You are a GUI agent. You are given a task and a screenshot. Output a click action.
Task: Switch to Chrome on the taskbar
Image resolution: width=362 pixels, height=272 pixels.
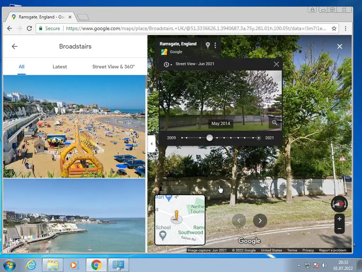(x=96, y=265)
